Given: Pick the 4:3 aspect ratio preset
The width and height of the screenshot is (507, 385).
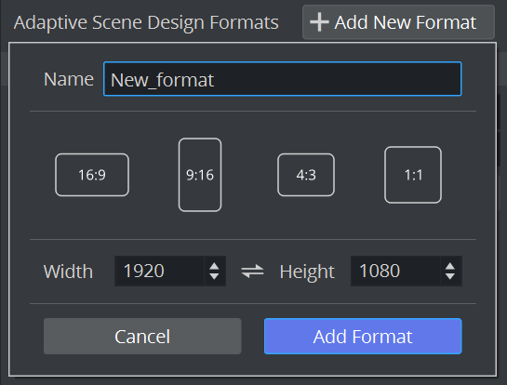Looking at the screenshot, I should pos(306,175).
